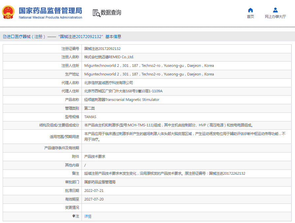Viewport: 295px width, 223px height.
Task: Click the blue home icon
Action: (250, 10)
